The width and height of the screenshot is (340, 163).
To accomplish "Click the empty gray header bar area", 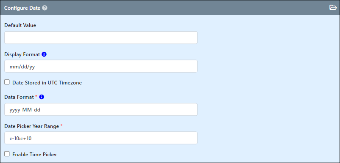I will click(187, 8).
